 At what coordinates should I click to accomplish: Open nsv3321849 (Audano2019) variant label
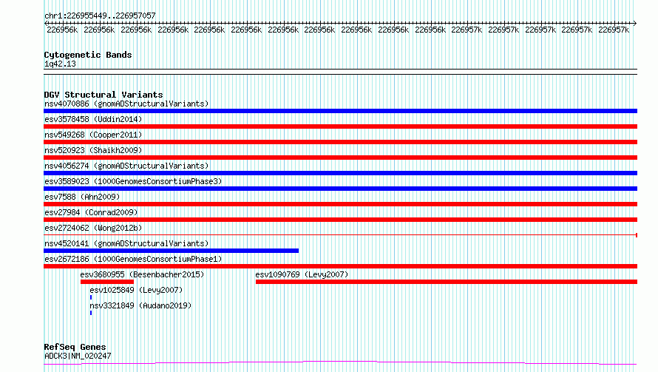tap(140, 305)
